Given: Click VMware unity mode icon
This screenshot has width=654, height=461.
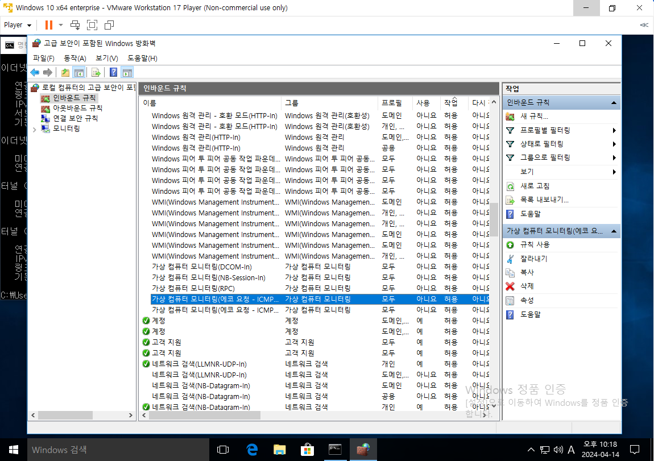Looking at the screenshot, I should tap(109, 25).
